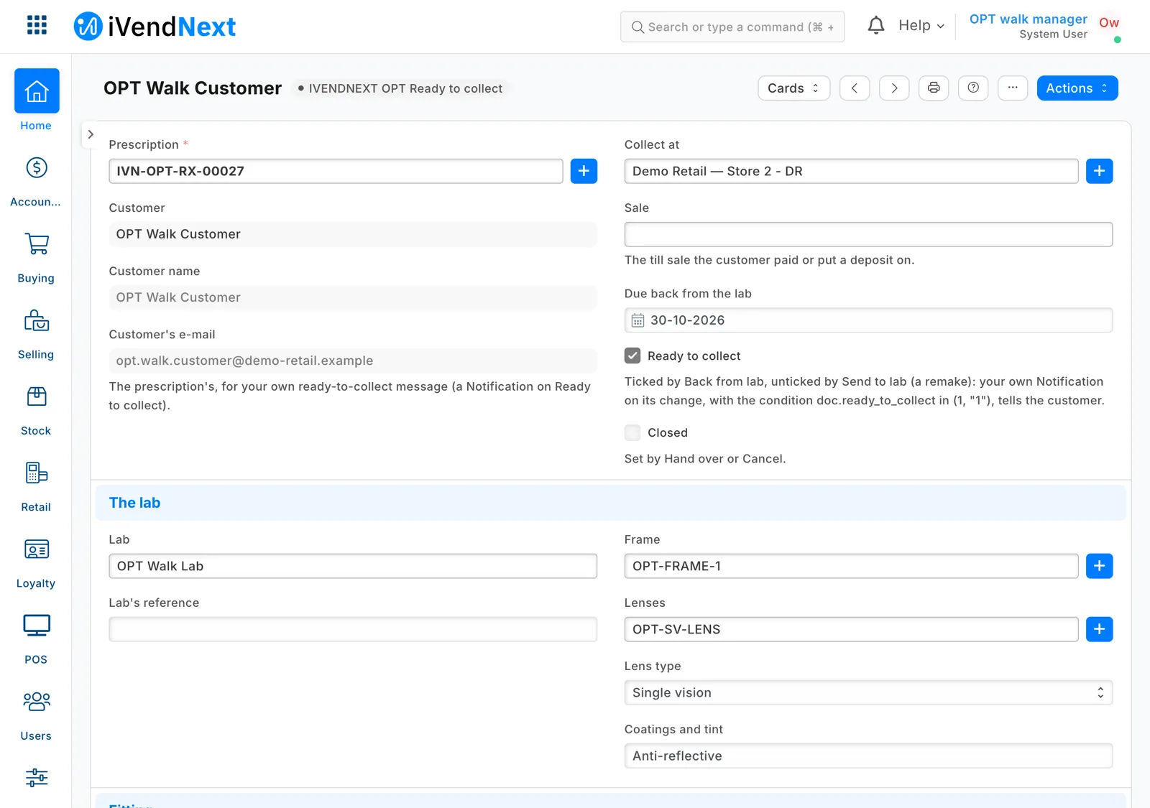1150x808 pixels.
Task: Add new Collect at store plus button
Action: click(x=1099, y=171)
